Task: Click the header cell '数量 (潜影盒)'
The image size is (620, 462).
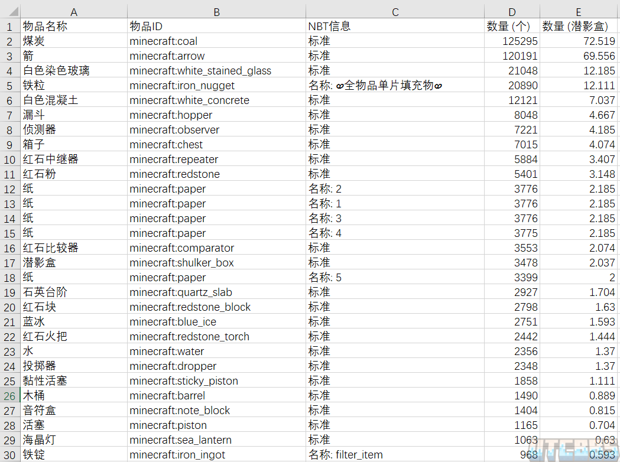Action: pos(579,26)
